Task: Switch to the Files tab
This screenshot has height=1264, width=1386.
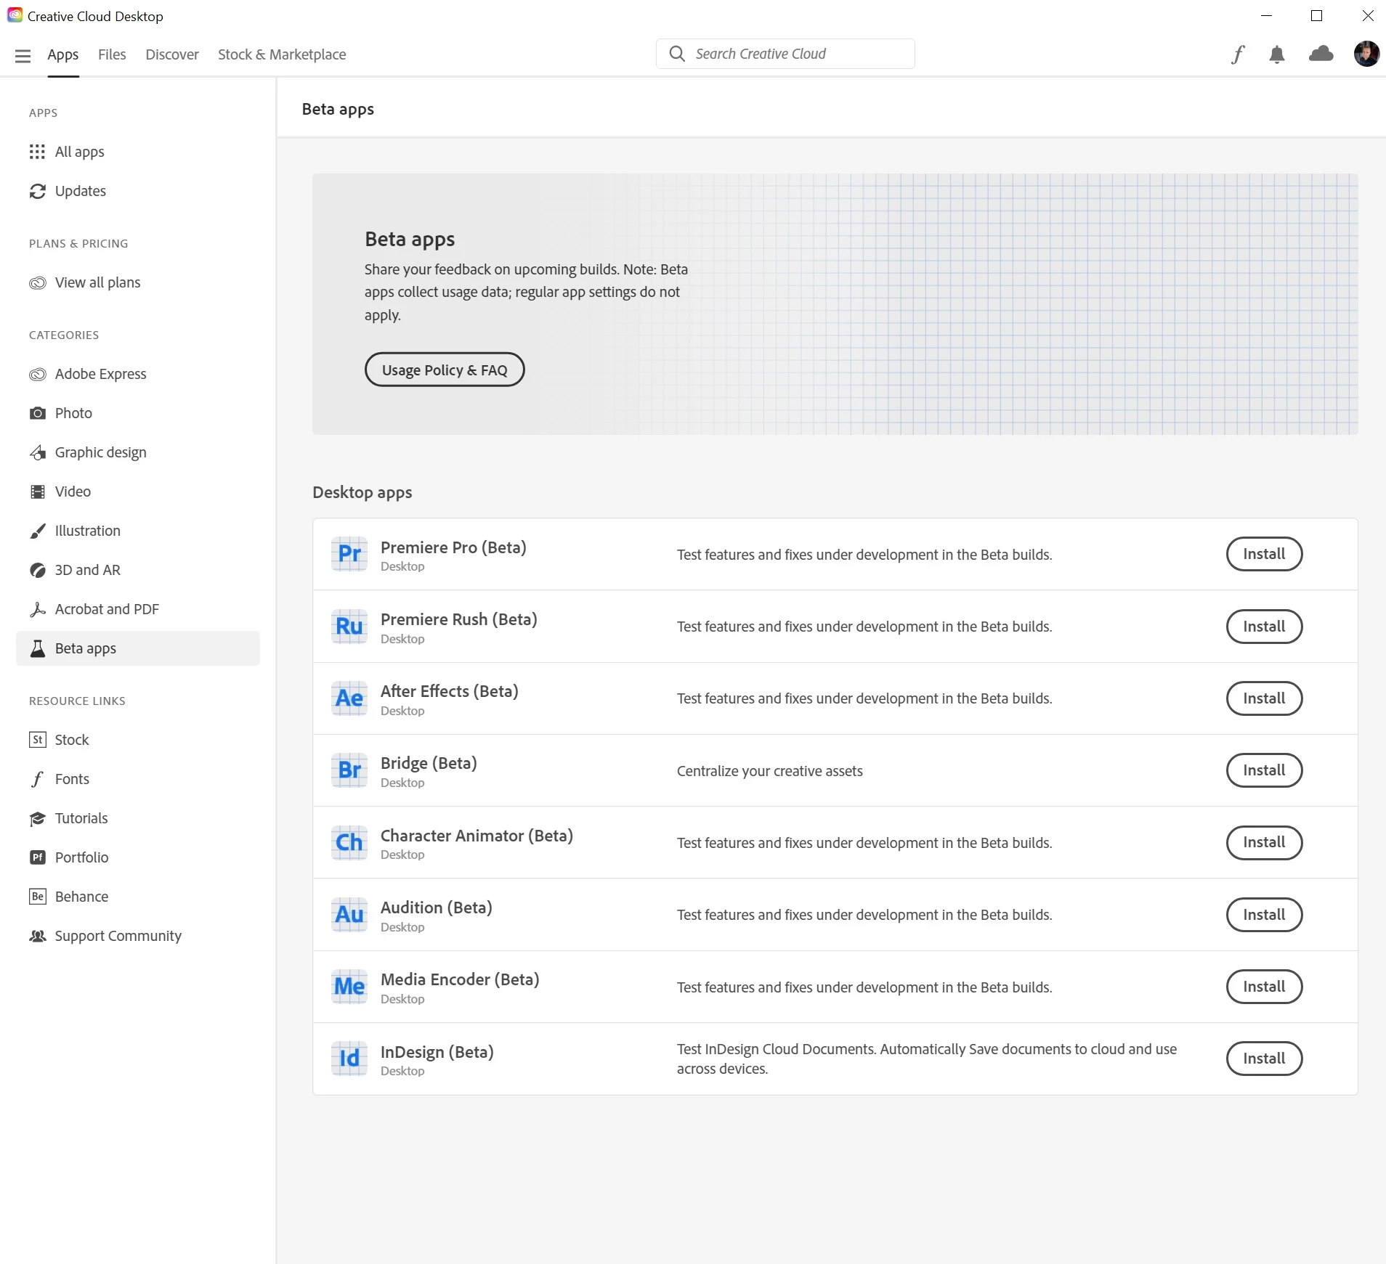Action: tap(112, 54)
